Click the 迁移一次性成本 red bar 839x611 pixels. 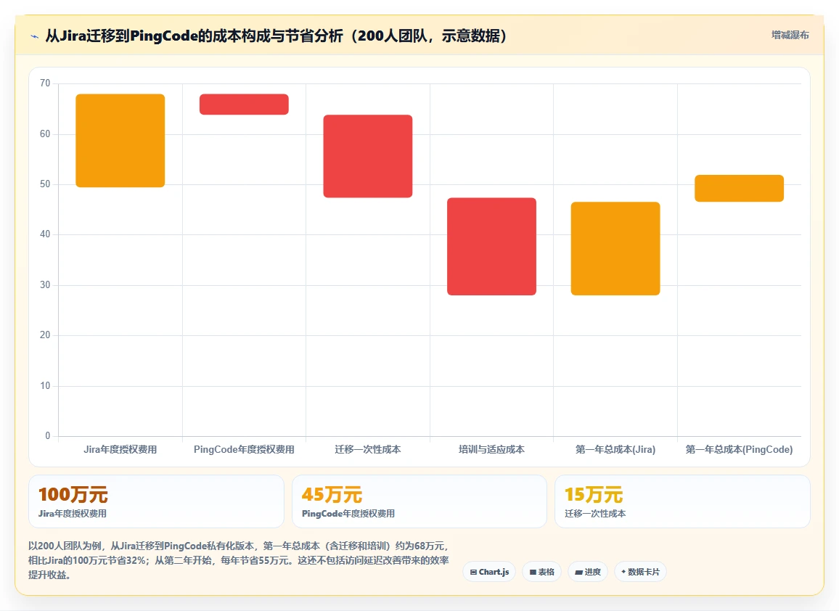click(367, 156)
